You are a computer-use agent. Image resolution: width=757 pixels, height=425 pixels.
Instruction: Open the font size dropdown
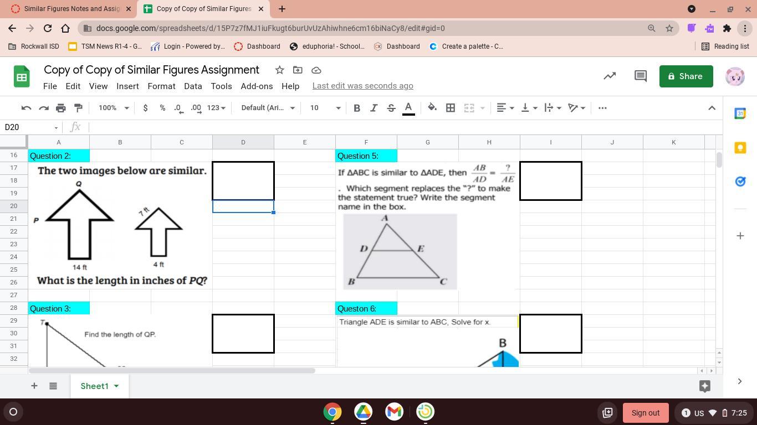[325, 108]
